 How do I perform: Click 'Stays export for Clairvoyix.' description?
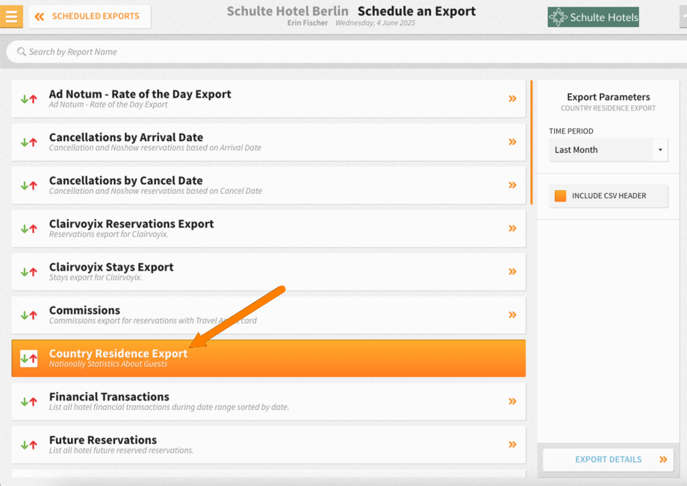click(x=96, y=278)
